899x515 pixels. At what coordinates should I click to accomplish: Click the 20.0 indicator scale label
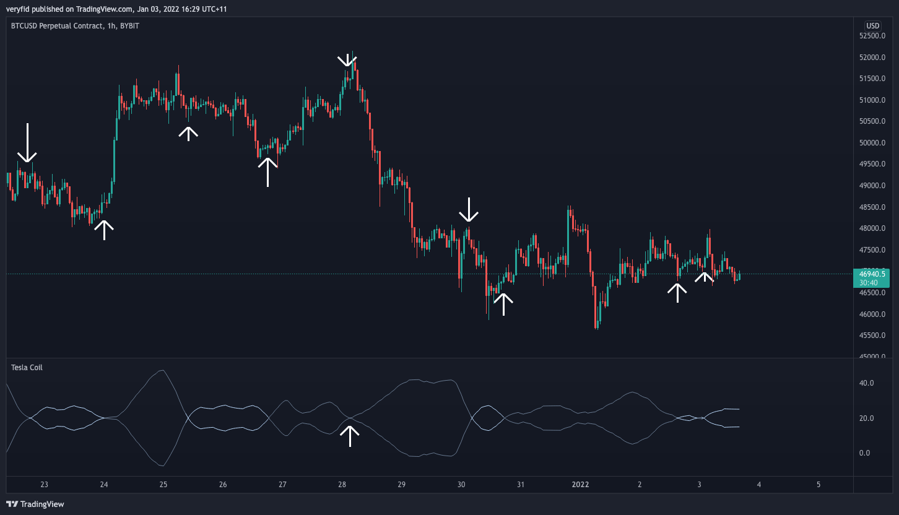(x=866, y=418)
